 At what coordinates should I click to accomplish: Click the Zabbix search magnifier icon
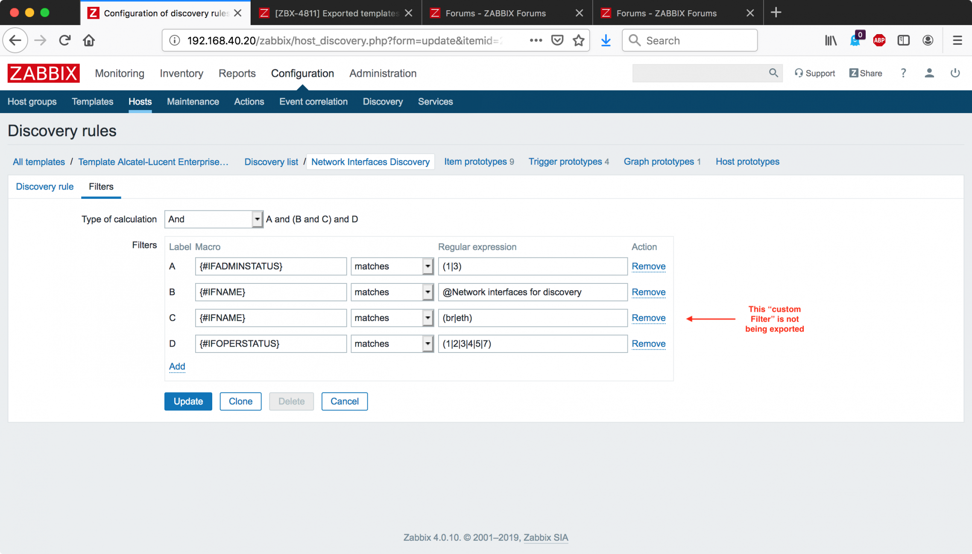point(773,73)
